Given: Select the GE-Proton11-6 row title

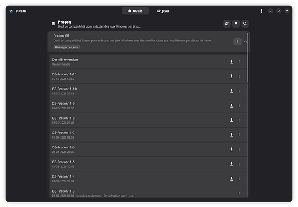Looking at the screenshot, I should (x=63, y=147).
